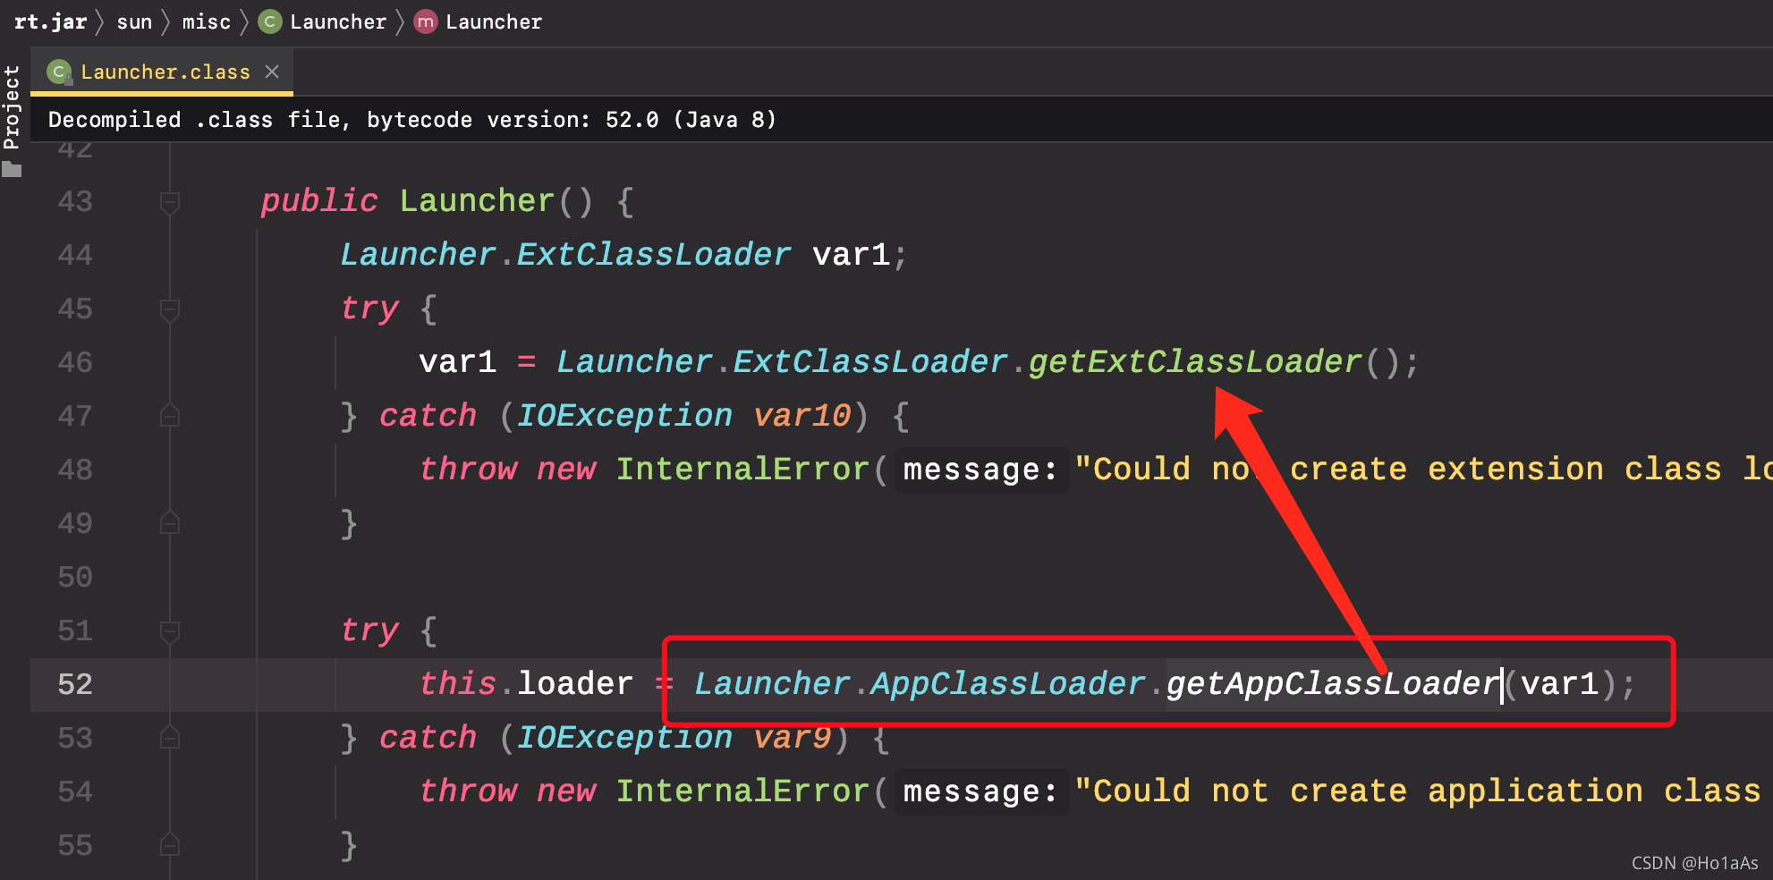
Task: Click IOException var10 catch type
Action: (624, 416)
